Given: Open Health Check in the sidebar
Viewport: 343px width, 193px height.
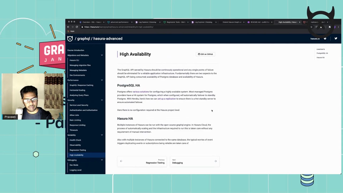Looking at the screenshot, I should [x=75, y=140].
